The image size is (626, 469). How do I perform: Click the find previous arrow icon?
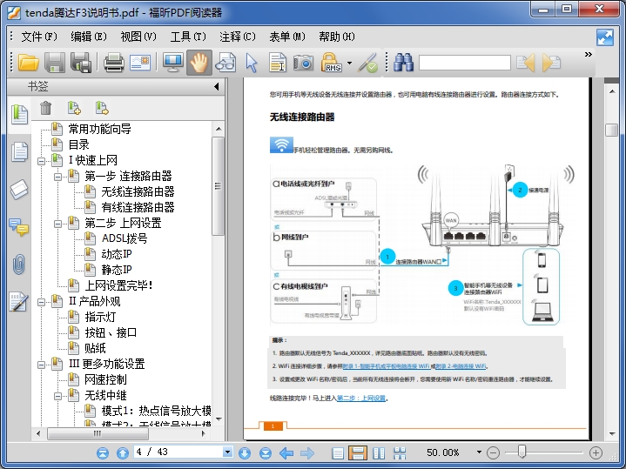(x=525, y=63)
